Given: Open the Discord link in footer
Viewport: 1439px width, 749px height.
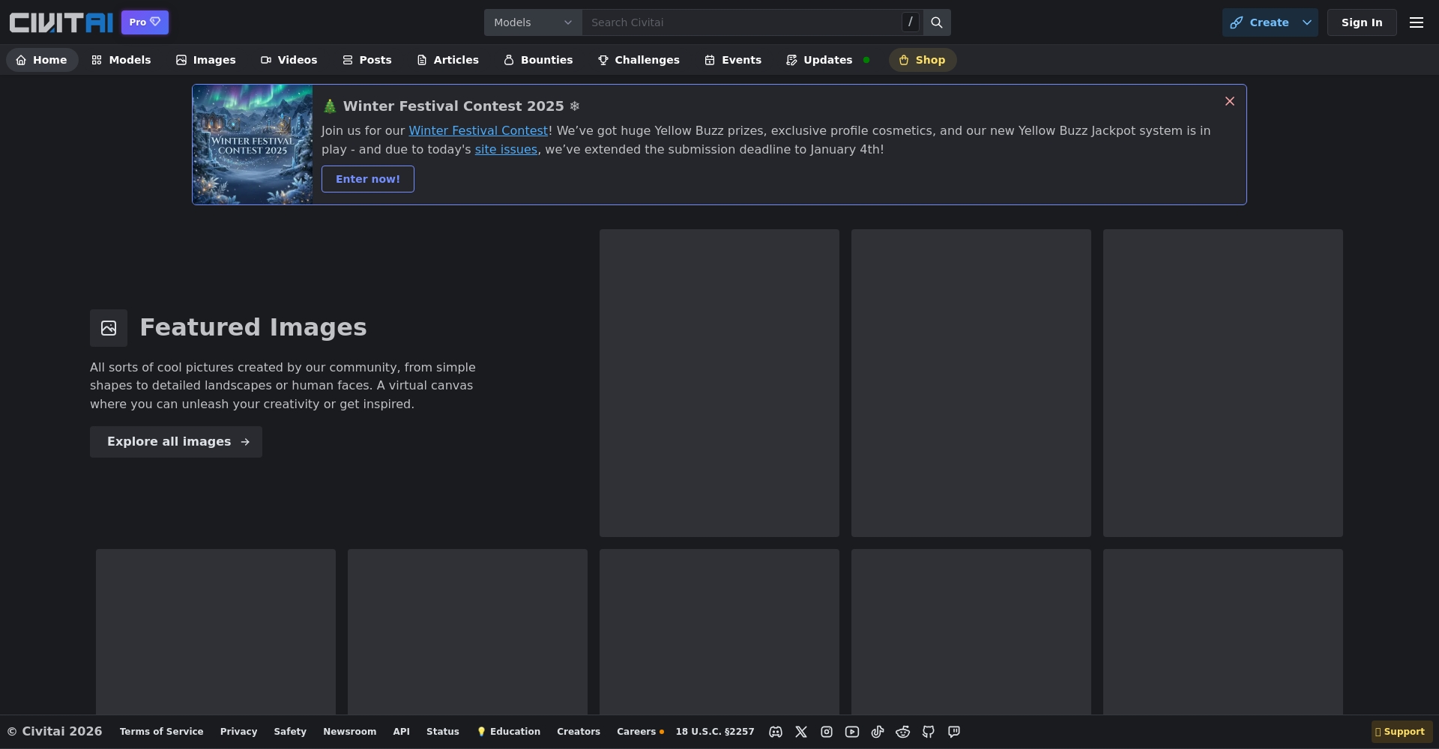Looking at the screenshot, I should [776, 732].
